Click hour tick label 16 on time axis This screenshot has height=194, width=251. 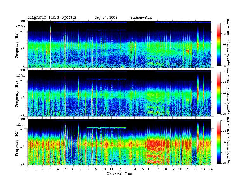(150, 169)
